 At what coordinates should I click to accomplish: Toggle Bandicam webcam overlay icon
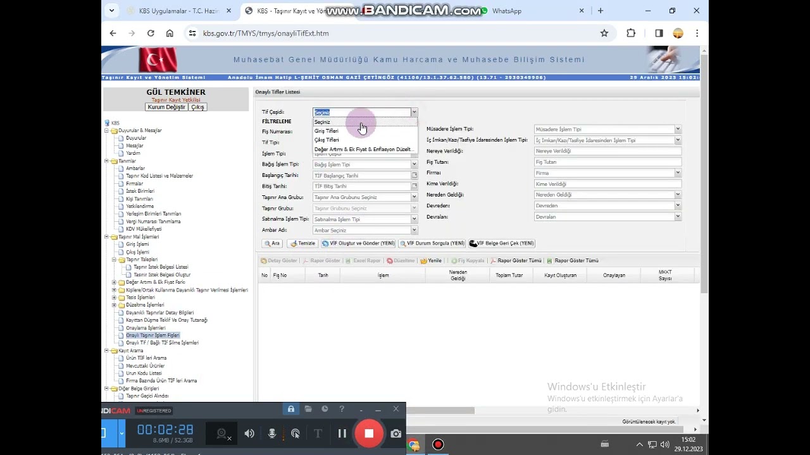(x=223, y=434)
